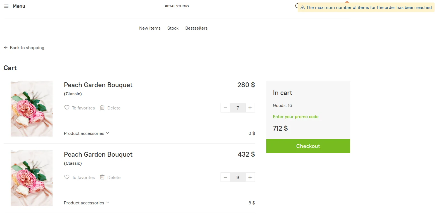
Task: Open the New Items section
Action: coord(150,28)
